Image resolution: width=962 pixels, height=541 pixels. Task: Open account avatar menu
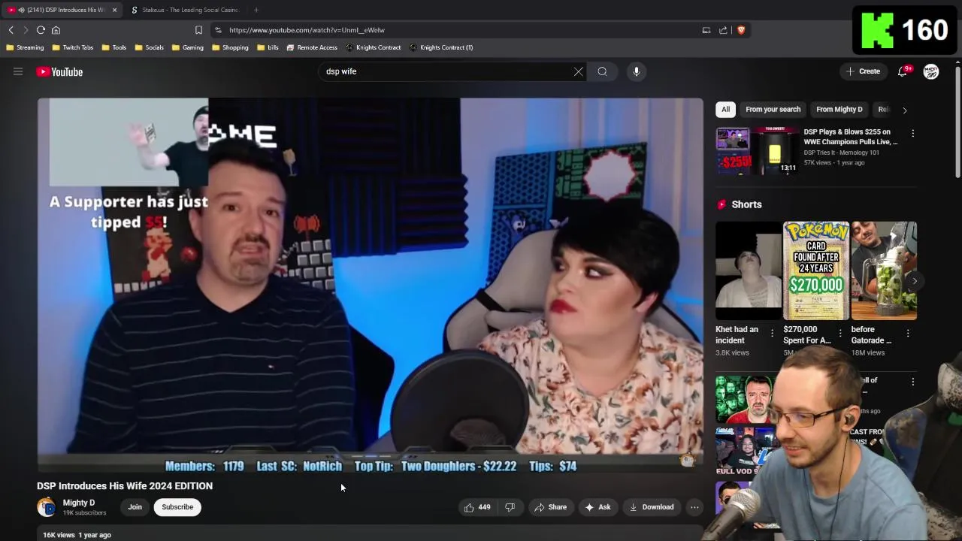tap(931, 71)
